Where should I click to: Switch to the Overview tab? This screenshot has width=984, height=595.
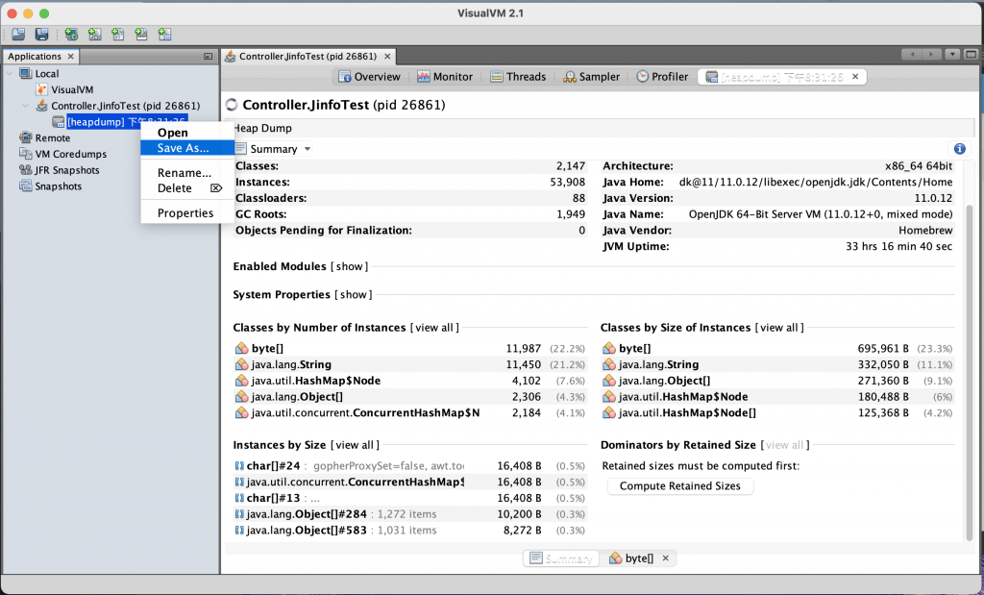(x=369, y=77)
